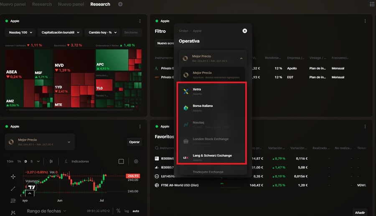Open FTSE All-World USD (Dist) row
Screen dimensions: 376x216
[x=261, y=185]
